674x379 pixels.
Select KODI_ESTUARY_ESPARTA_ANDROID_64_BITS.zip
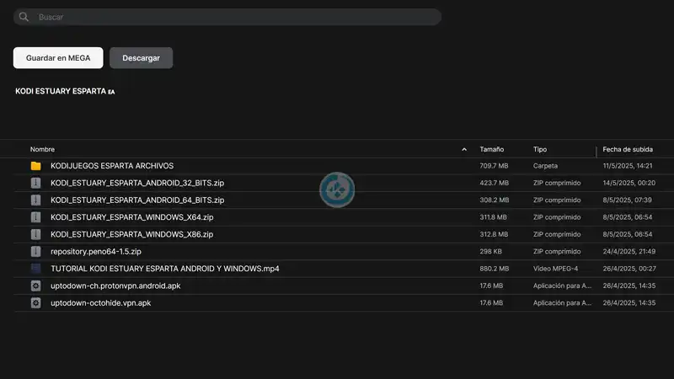click(137, 200)
